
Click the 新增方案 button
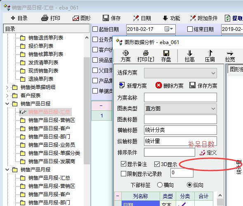[133, 86]
